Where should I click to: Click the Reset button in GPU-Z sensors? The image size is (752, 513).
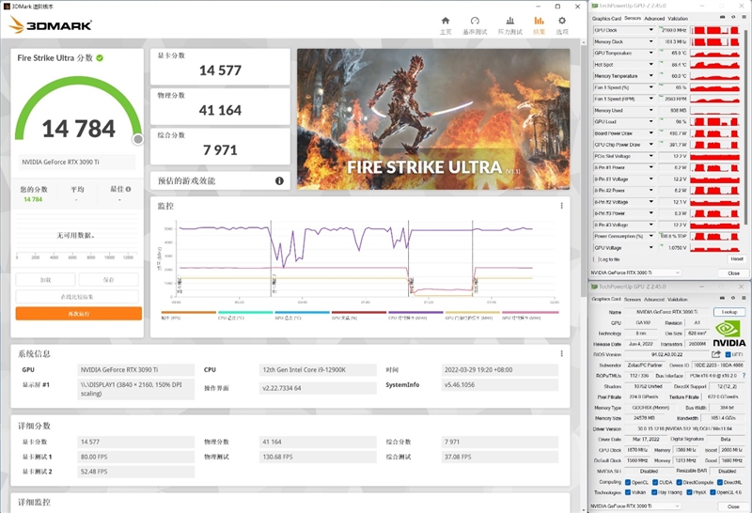737,259
